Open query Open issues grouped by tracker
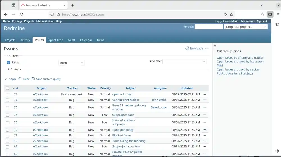 point(238,69)
